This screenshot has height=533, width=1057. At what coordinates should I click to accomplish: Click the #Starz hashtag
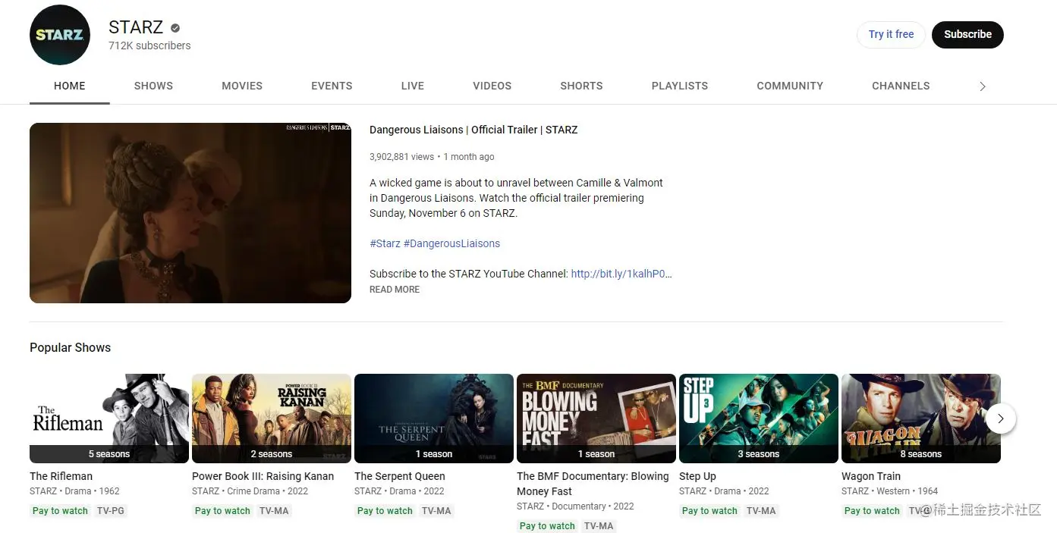click(385, 243)
